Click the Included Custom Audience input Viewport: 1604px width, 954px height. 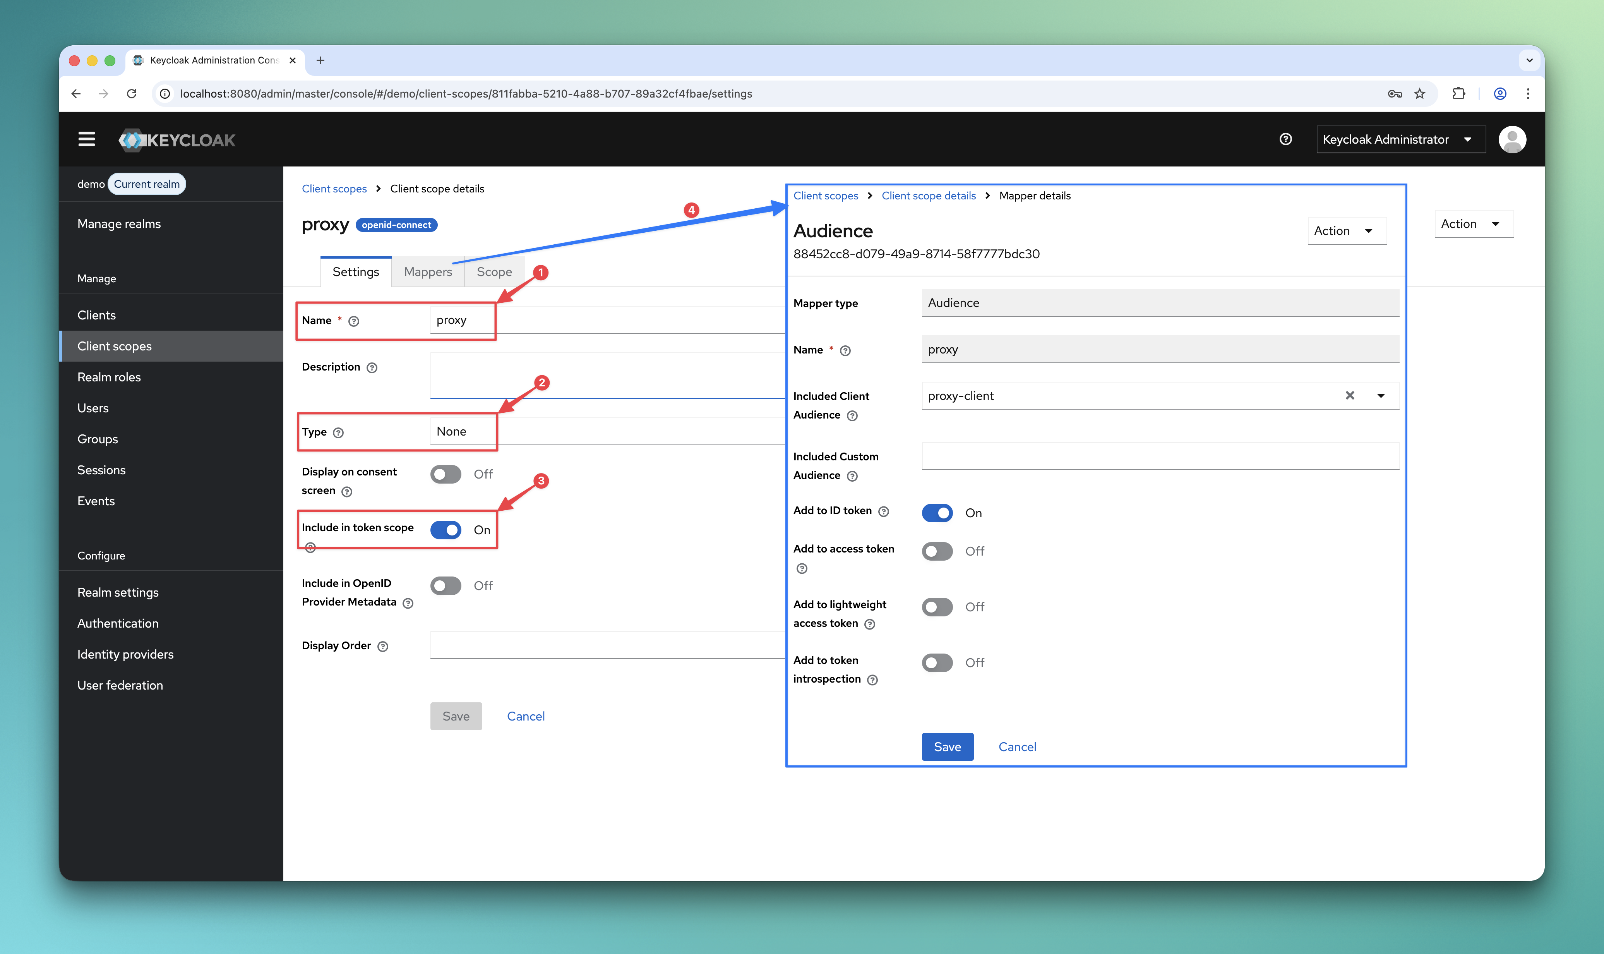[1160, 456]
